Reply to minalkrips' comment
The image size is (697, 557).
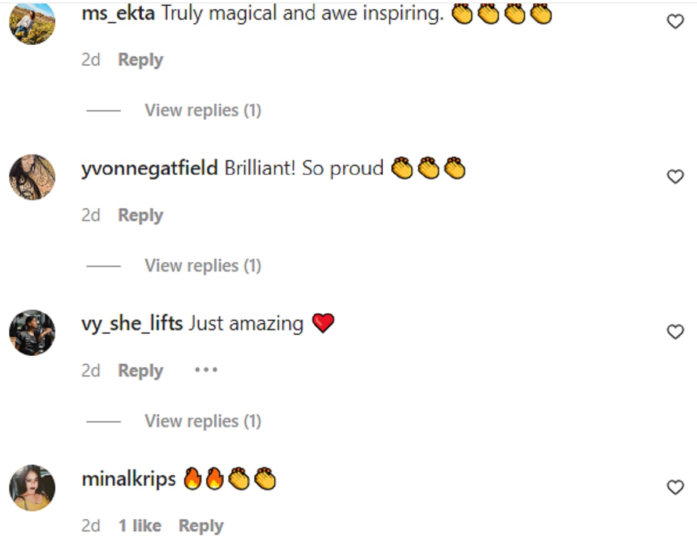(201, 526)
